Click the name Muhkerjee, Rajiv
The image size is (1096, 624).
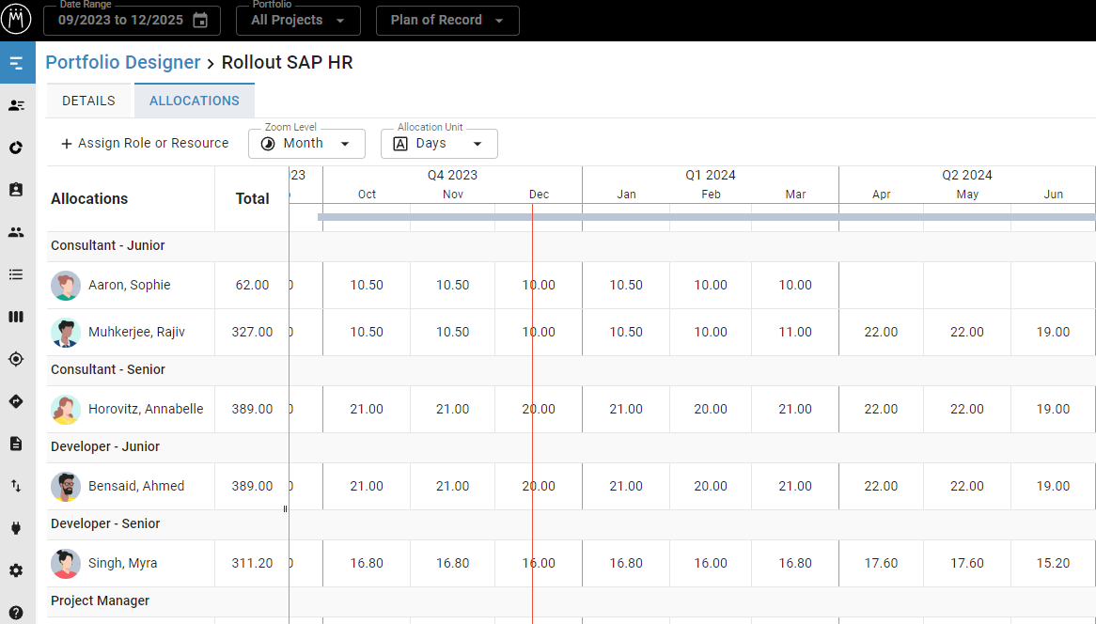click(x=136, y=332)
